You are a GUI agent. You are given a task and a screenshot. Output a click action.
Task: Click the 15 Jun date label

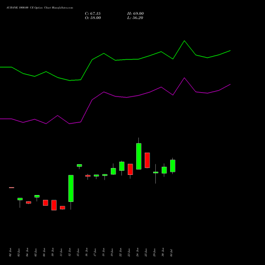pyautogui.click(x=78, y=252)
